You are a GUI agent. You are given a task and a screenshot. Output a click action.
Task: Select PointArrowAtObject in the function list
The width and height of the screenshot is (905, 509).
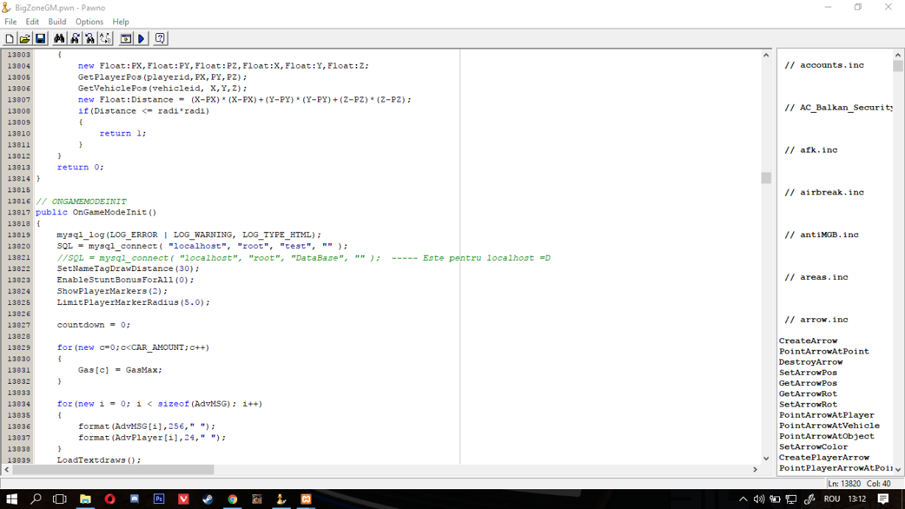826,436
